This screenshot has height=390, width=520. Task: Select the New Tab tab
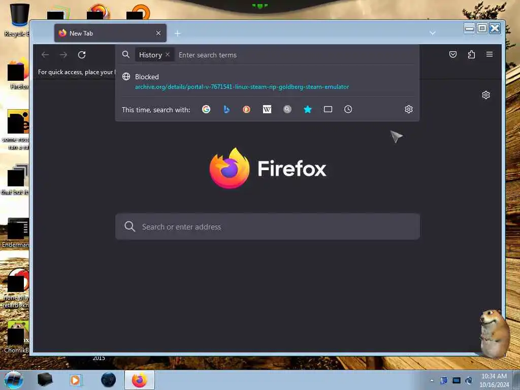point(110,33)
